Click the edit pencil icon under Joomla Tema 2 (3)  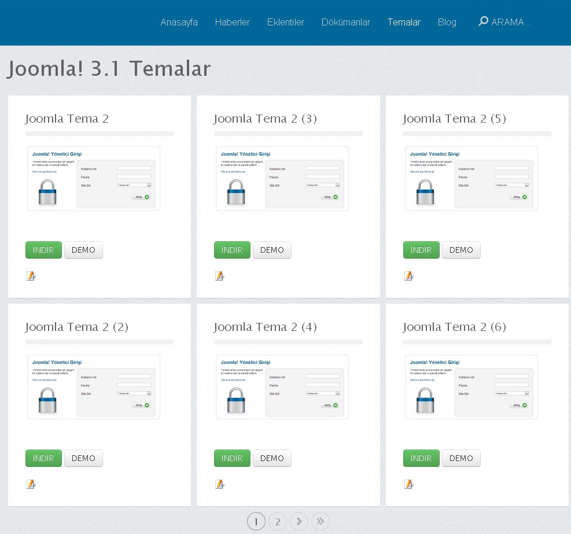coord(220,276)
